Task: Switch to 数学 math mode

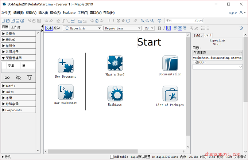Action: coord(57,28)
